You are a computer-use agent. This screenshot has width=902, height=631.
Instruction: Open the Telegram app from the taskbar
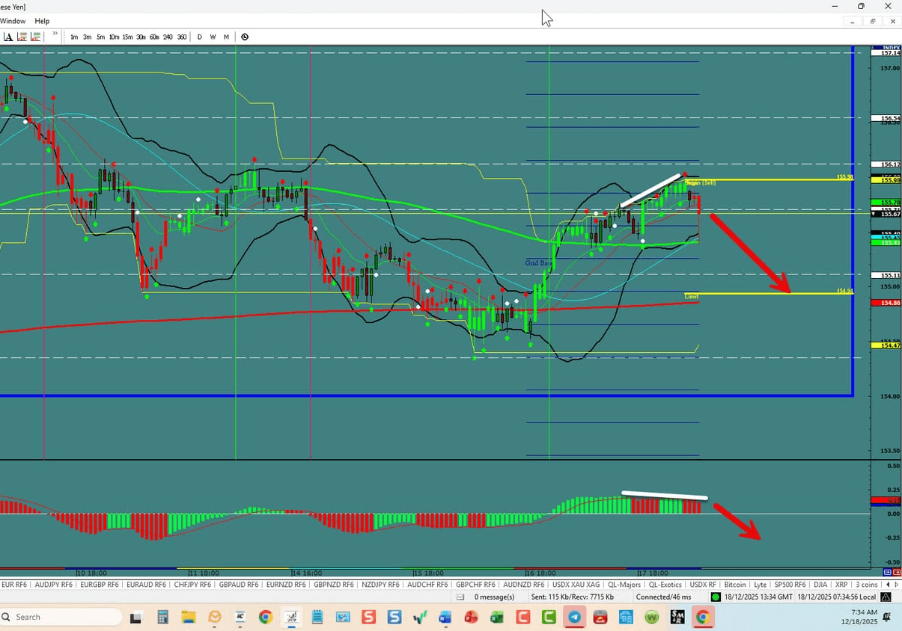pos(573,617)
